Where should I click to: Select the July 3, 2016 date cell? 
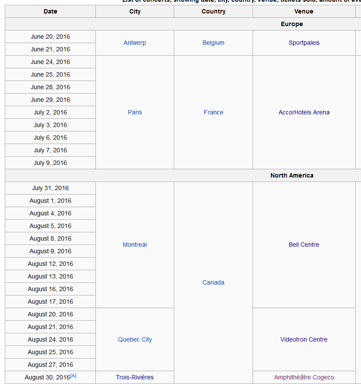[51, 125]
